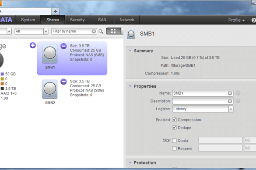Open the Shares tab
256x170 pixels.
pyautogui.click(x=53, y=20)
